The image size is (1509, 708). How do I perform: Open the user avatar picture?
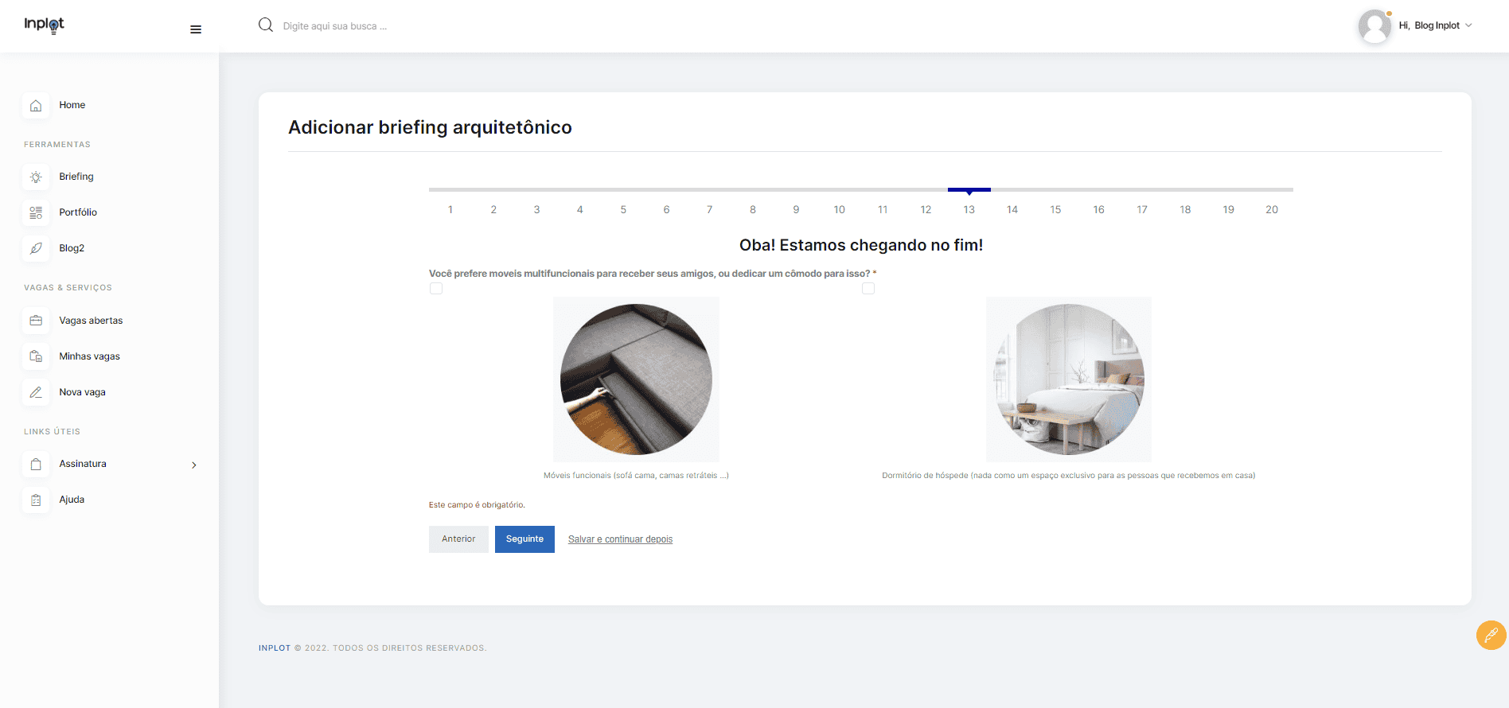[1374, 26]
